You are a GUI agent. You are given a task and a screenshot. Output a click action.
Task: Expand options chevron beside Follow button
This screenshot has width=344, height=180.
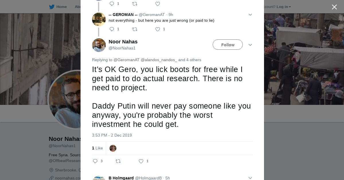point(250,45)
